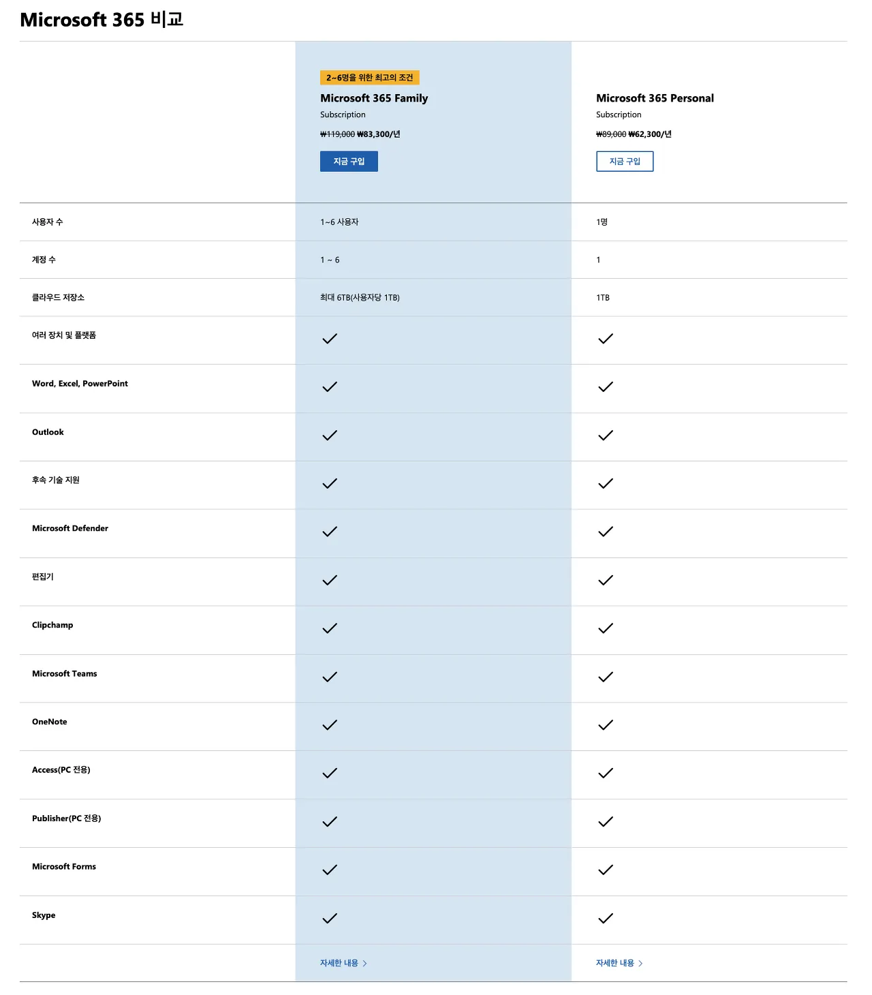Image resolution: width=872 pixels, height=995 pixels.
Task: Click Family checkmark in Outlook row
Action: pyautogui.click(x=330, y=435)
